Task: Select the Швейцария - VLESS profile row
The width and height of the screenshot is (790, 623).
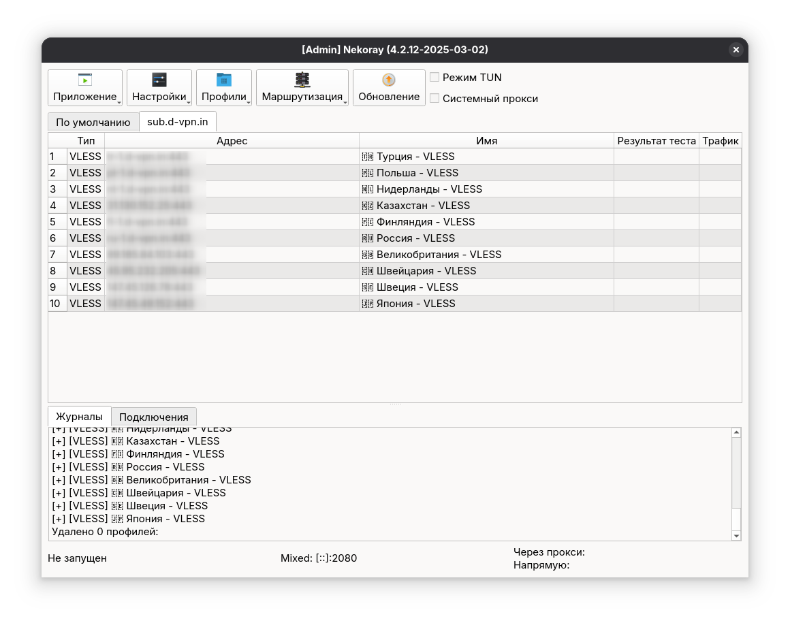Action: tap(395, 271)
